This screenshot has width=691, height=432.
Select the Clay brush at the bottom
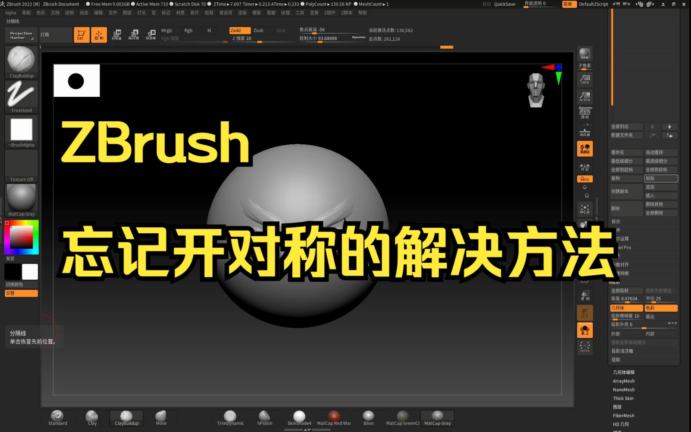tap(92, 418)
